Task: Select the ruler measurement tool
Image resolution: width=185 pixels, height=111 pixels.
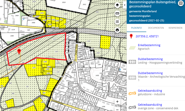Action: pyautogui.click(x=117, y=14)
